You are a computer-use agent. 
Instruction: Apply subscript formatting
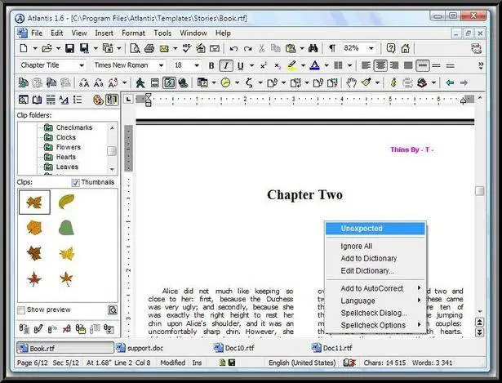click(x=278, y=65)
